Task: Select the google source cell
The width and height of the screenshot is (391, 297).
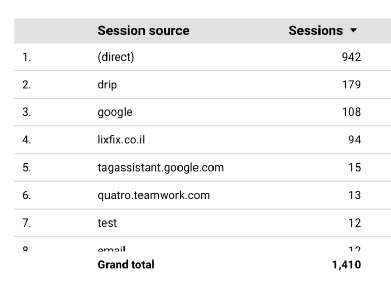Action: tap(115, 113)
